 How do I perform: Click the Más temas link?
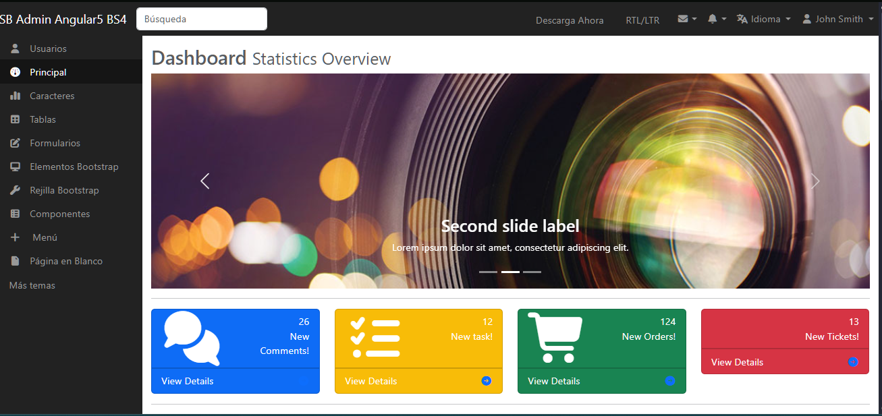(x=32, y=285)
